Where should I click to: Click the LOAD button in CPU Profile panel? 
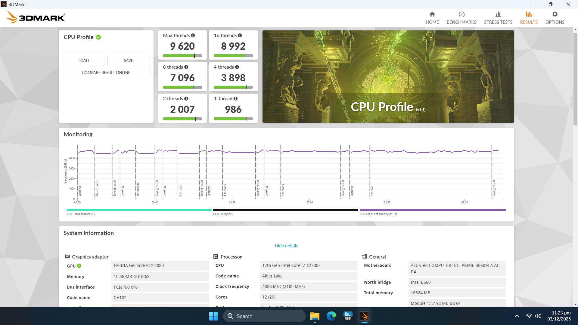[x=84, y=60]
